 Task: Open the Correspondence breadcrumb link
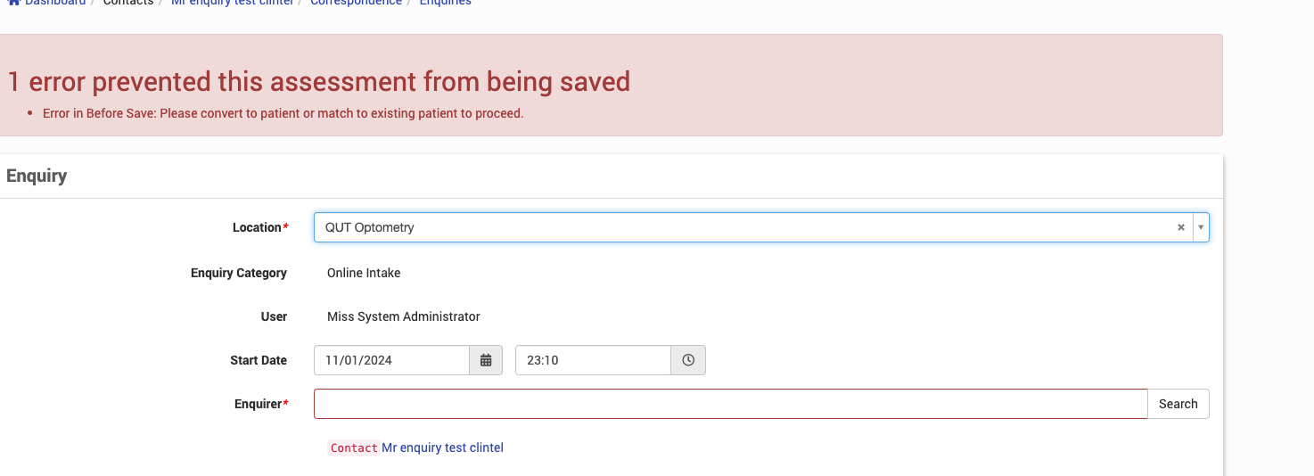click(x=356, y=3)
